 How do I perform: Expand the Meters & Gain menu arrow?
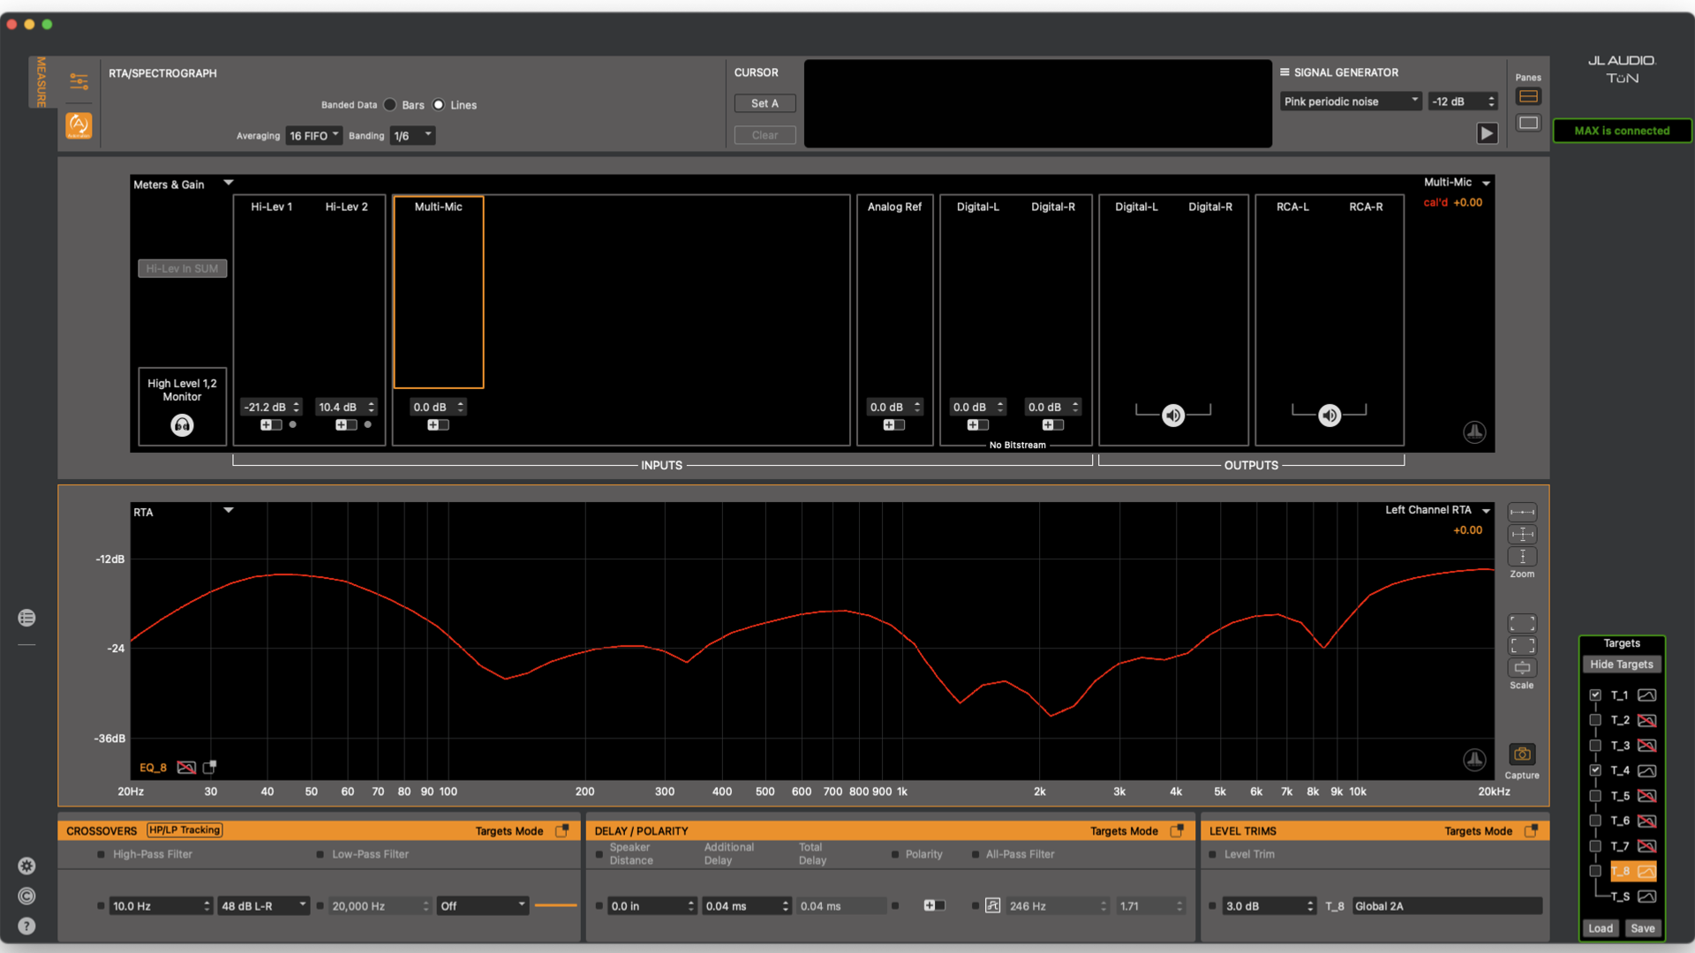click(228, 183)
